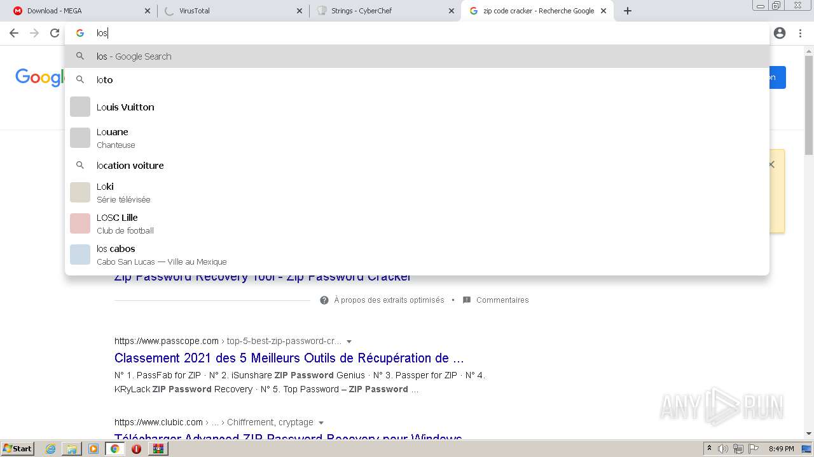Click the Commentaires feedback link

click(502, 300)
